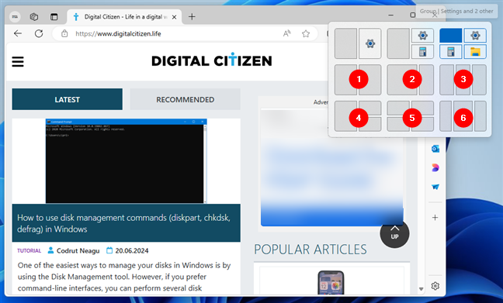The image size is (503, 303).
Task: Open a new tab with the plus button
Action: [192, 16]
